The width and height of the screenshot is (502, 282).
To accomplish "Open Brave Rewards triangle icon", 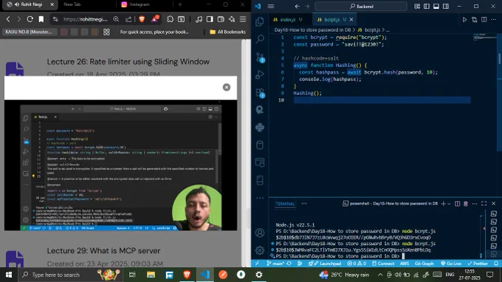I will coord(154,19).
